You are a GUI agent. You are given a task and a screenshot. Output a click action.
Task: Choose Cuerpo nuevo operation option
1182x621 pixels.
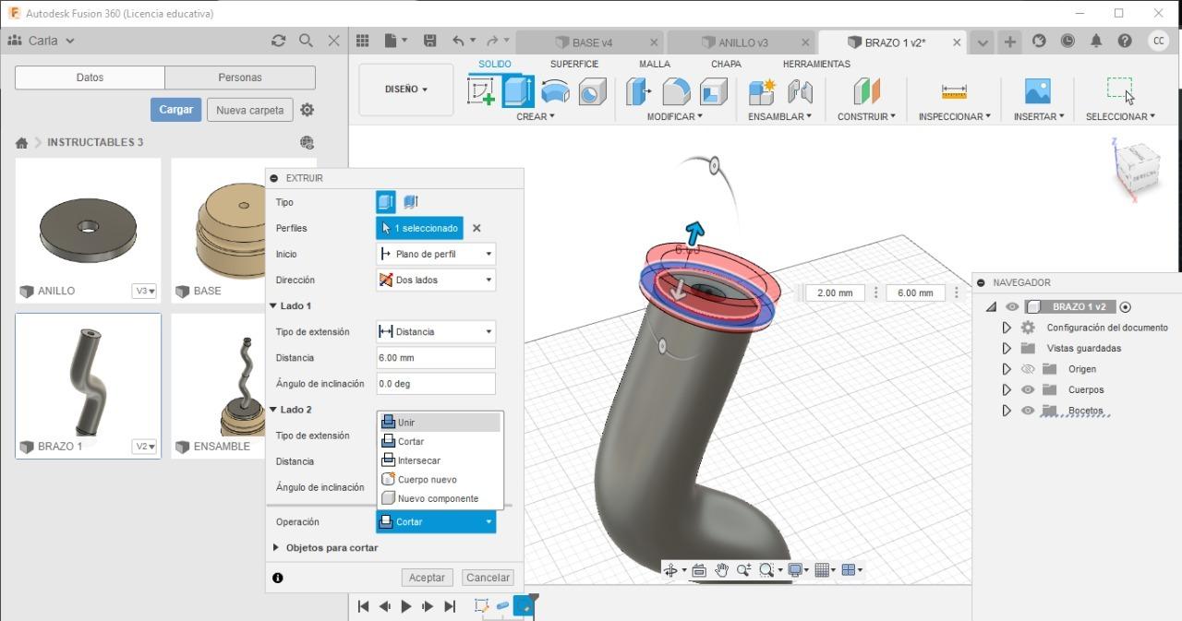(440, 480)
